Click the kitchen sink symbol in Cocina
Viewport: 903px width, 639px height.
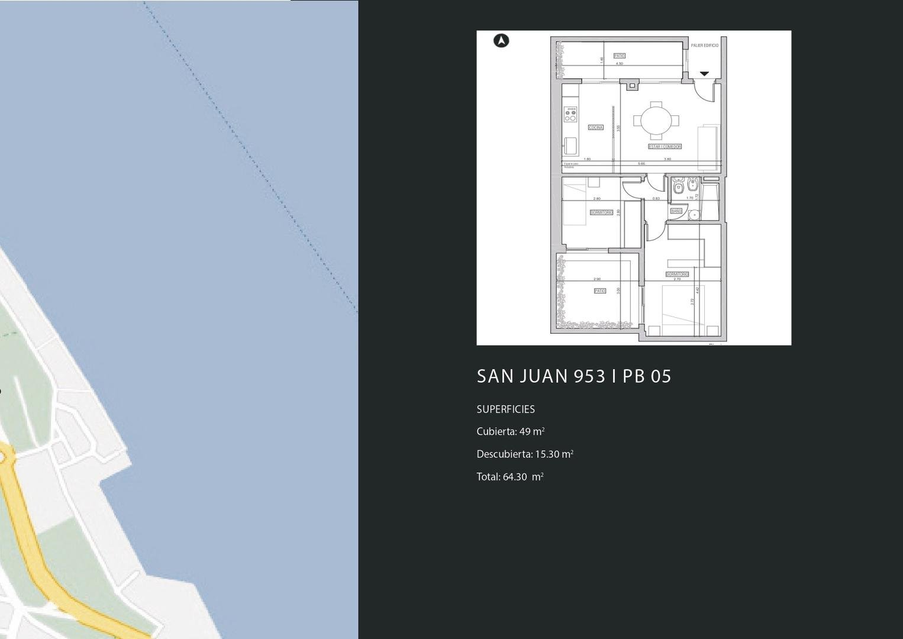[x=570, y=145]
